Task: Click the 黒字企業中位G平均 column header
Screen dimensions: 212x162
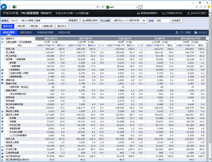Action: click(190, 39)
